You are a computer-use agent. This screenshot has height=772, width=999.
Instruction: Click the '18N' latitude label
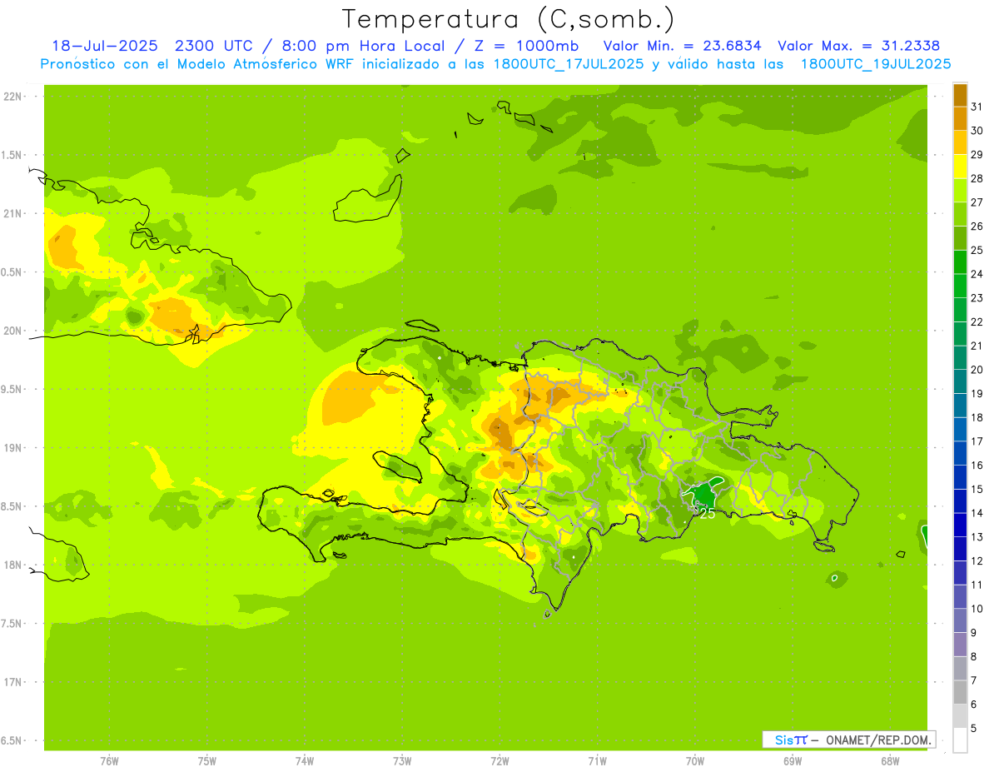click(x=12, y=565)
